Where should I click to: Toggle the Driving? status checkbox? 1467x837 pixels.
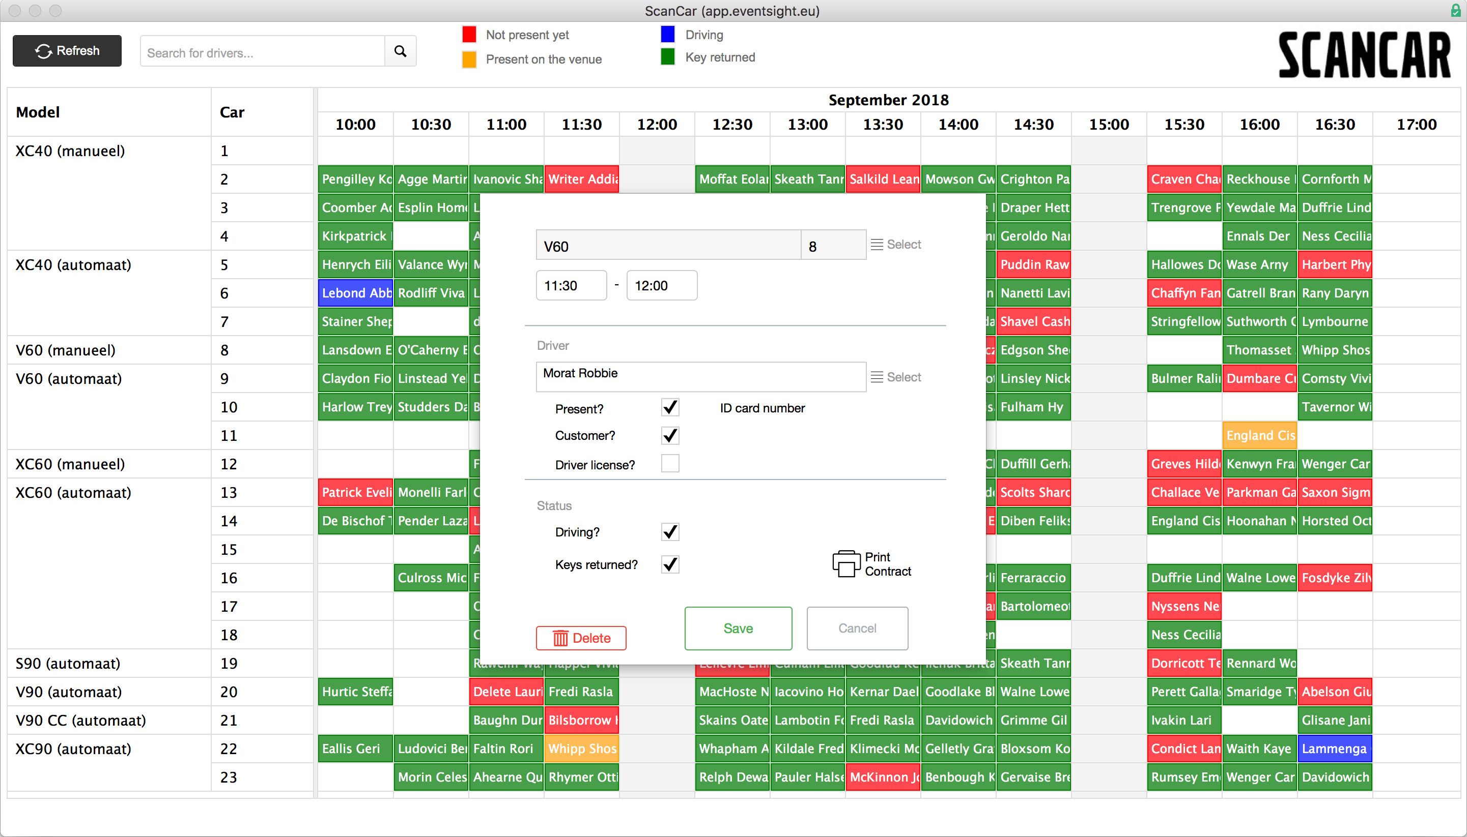coord(670,532)
